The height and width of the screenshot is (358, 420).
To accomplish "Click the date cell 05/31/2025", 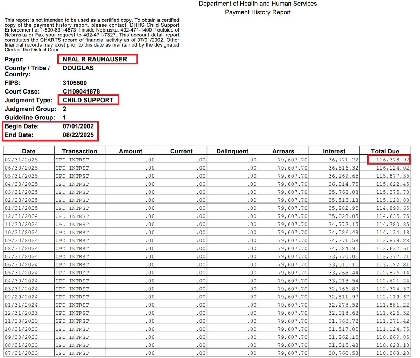I will 21,176.
